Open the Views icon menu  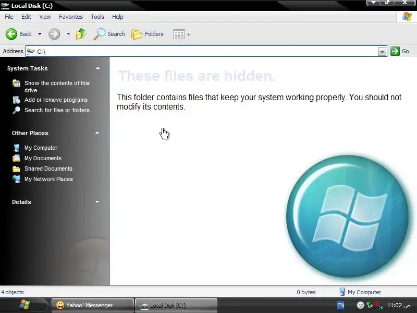[x=179, y=34]
